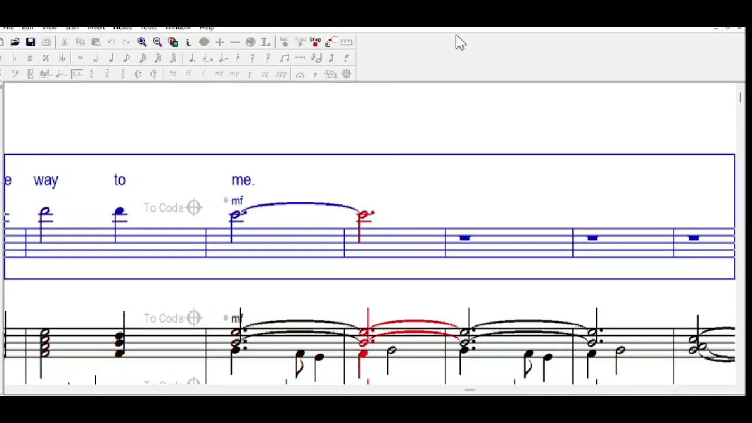The image size is (752, 423).
Task: Click the lyric word "way"
Action: pyautogui.click(x=46, y=180)
